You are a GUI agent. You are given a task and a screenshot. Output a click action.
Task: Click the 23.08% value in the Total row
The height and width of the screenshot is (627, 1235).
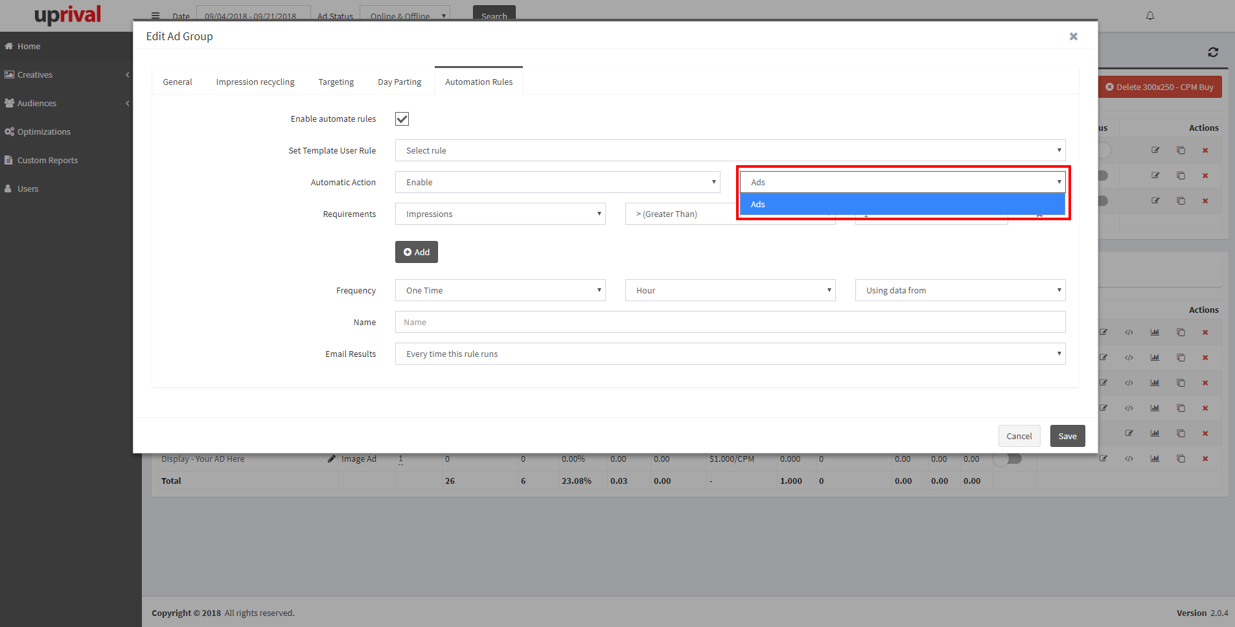(576, 481)
